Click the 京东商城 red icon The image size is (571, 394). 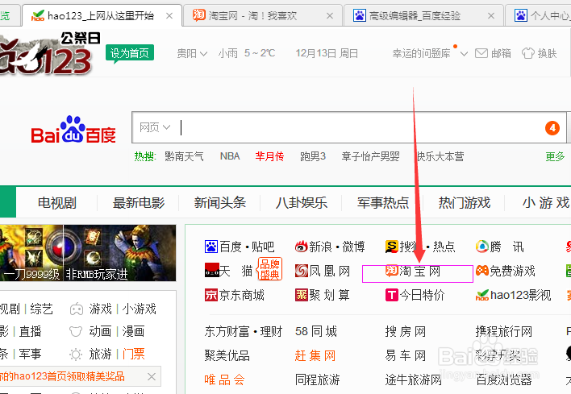(210, 295)
